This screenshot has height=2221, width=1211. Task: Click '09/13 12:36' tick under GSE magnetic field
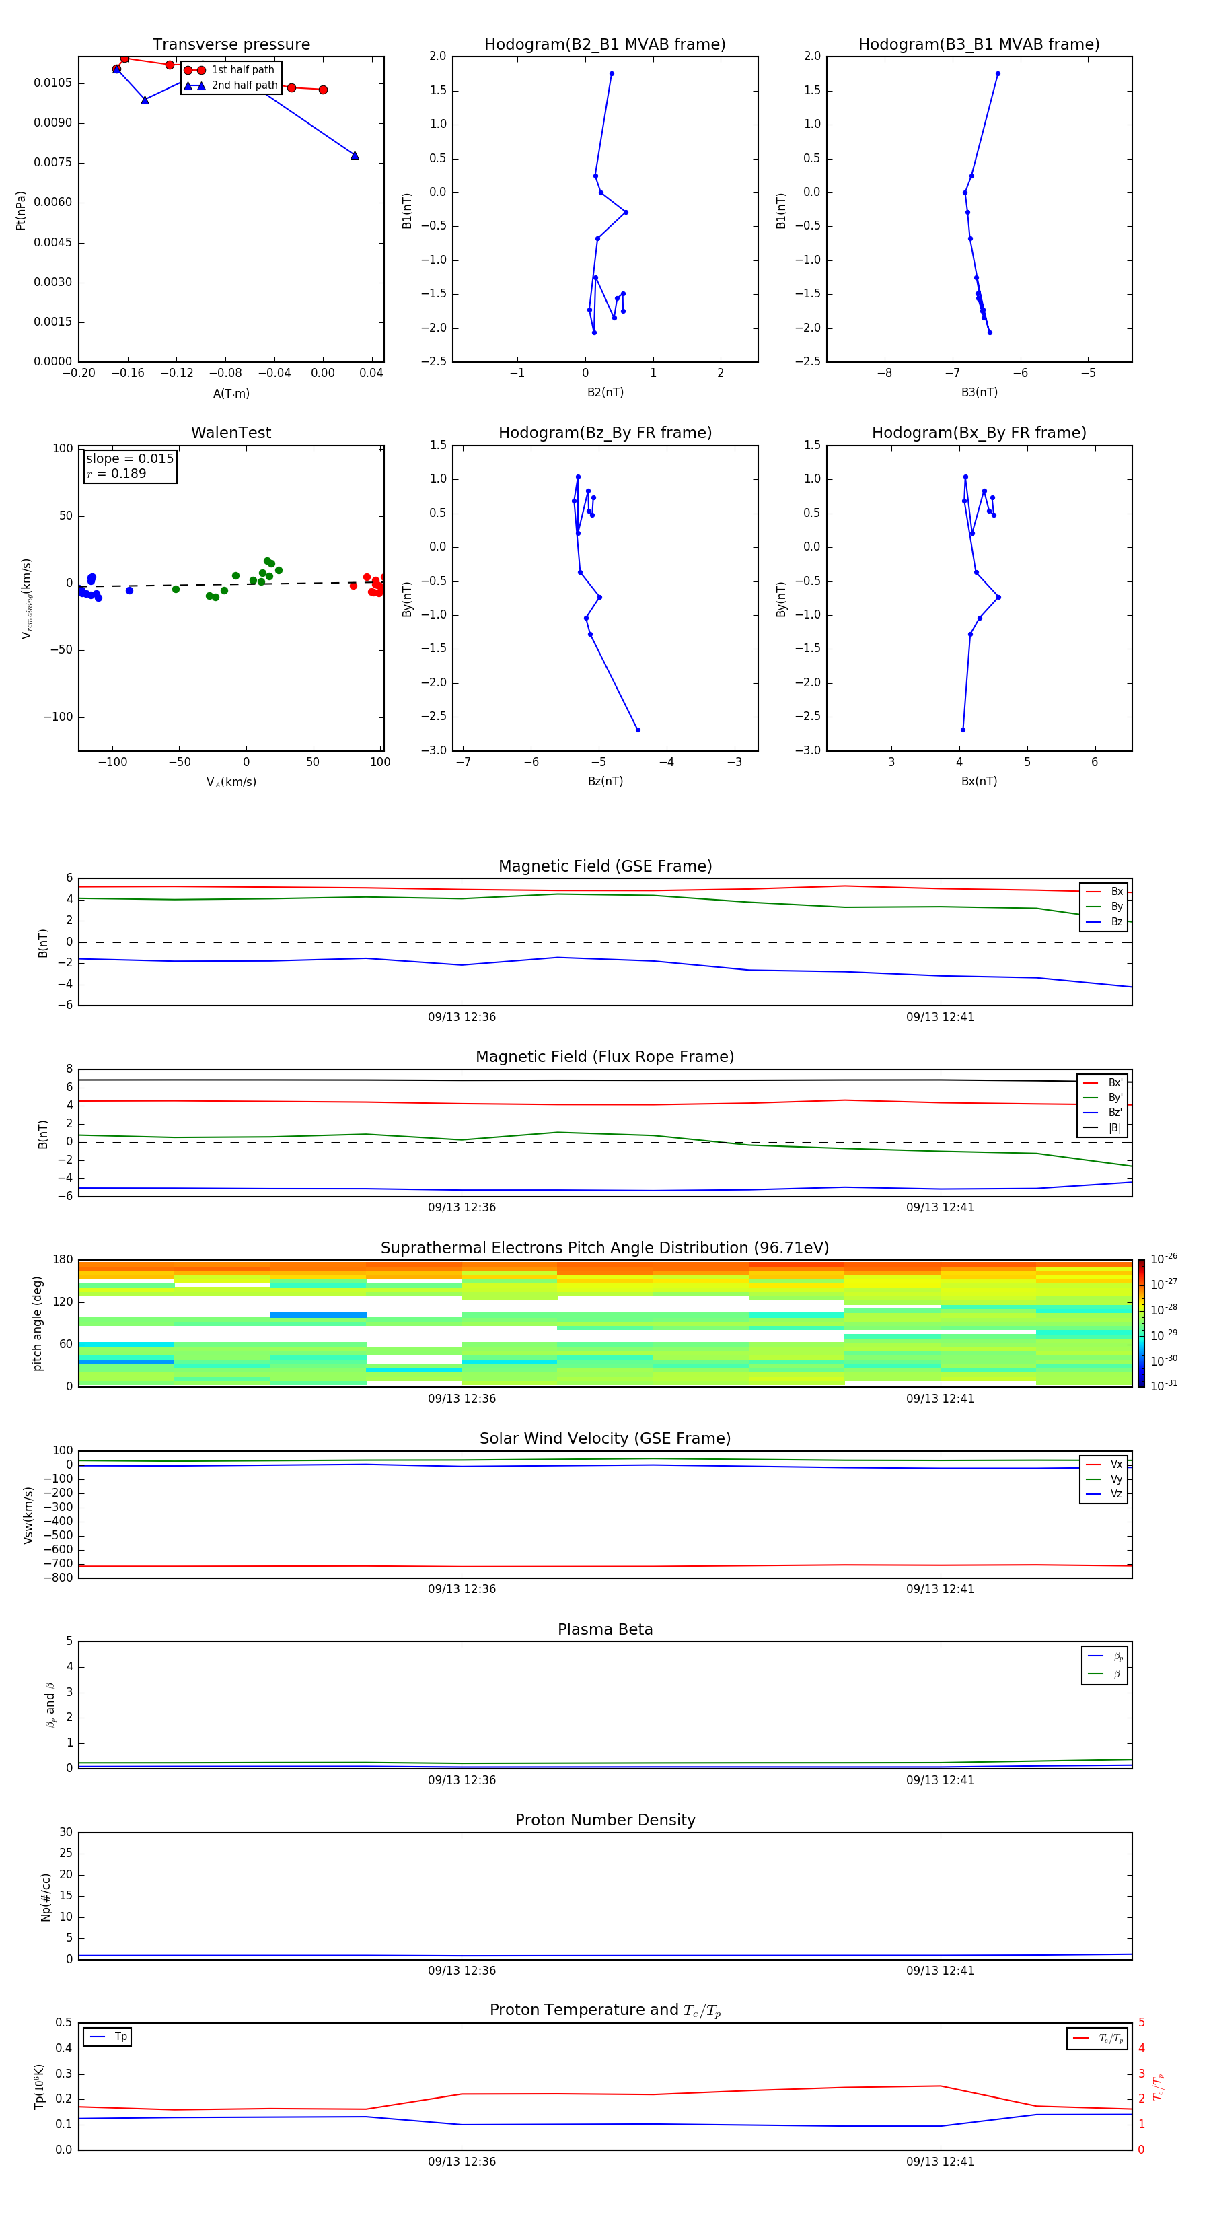coord(462,1018)
